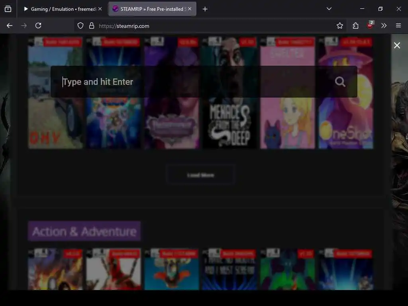Show more toolbar tools chevron
This screenshot has width=408, height=306.
[384, 25]
